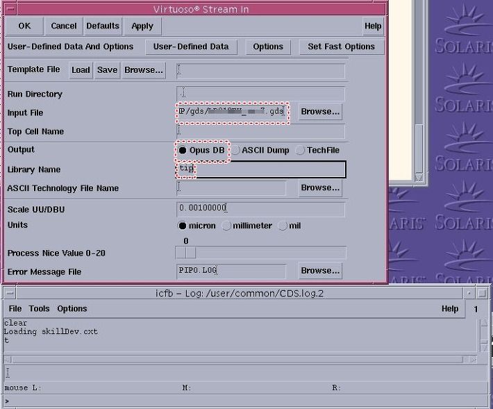Screen dimensions: 493x409
Task: Open the Options sub-form
Action: 268,47
